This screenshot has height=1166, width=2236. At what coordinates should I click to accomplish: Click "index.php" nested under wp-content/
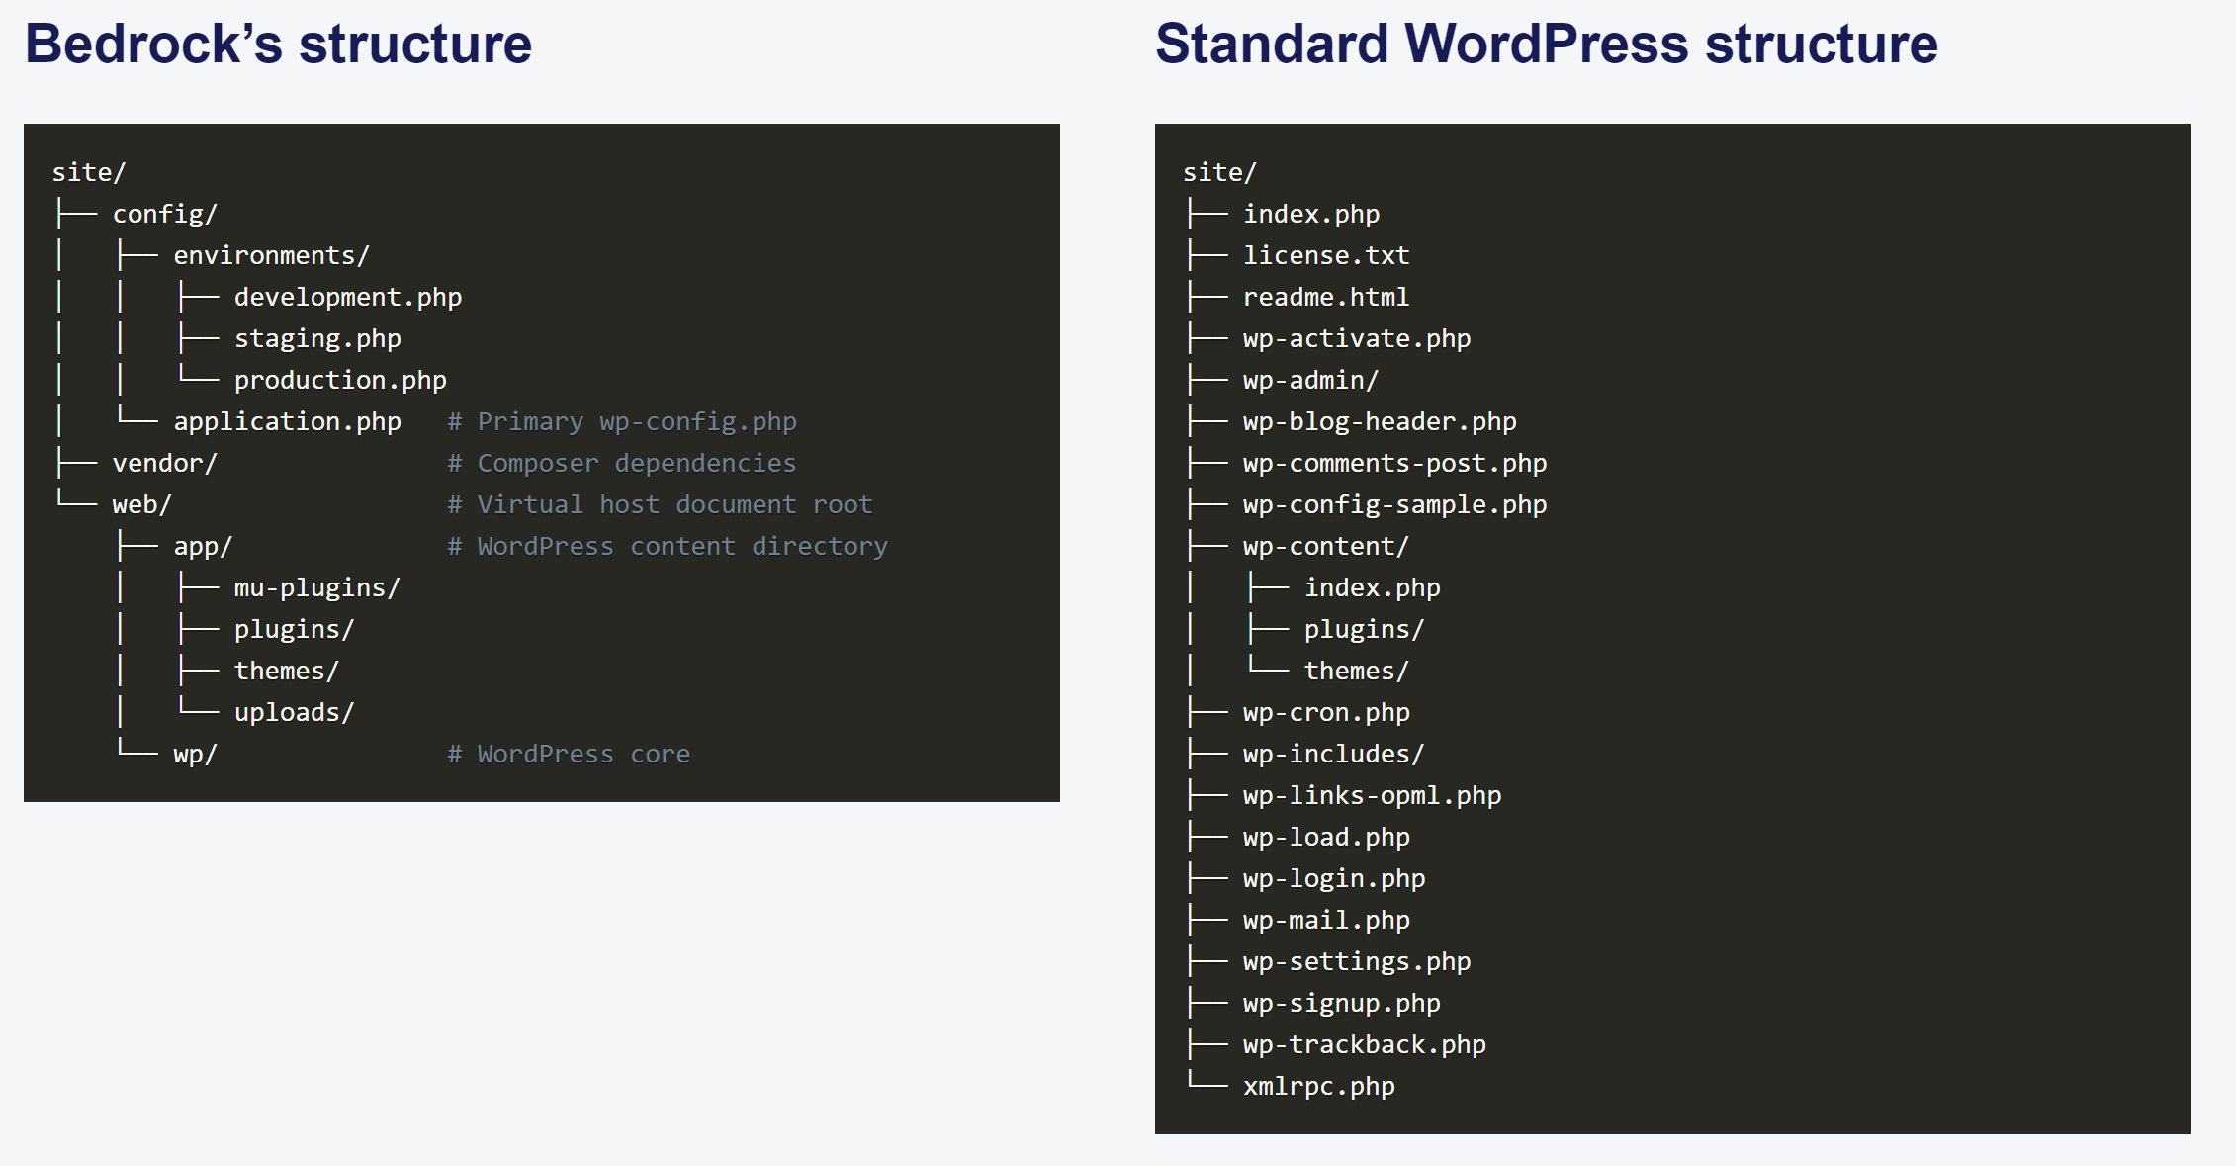1373,587
